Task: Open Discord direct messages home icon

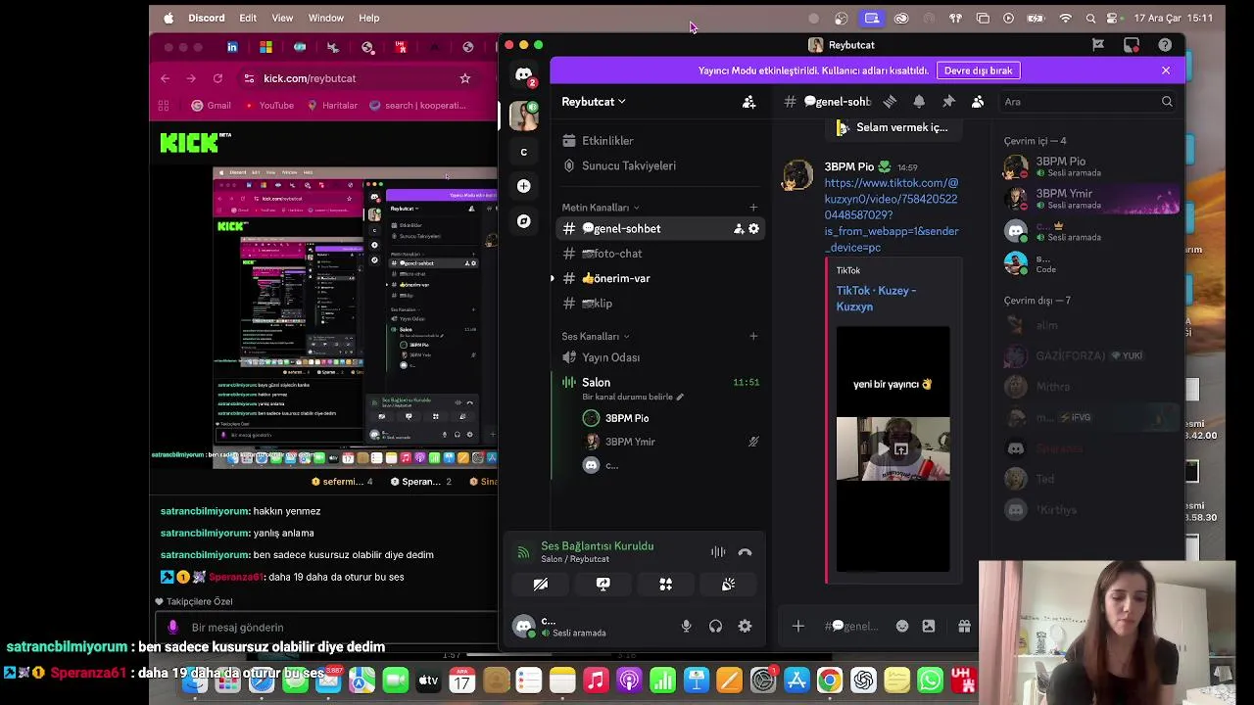Action: coord(524,74)
